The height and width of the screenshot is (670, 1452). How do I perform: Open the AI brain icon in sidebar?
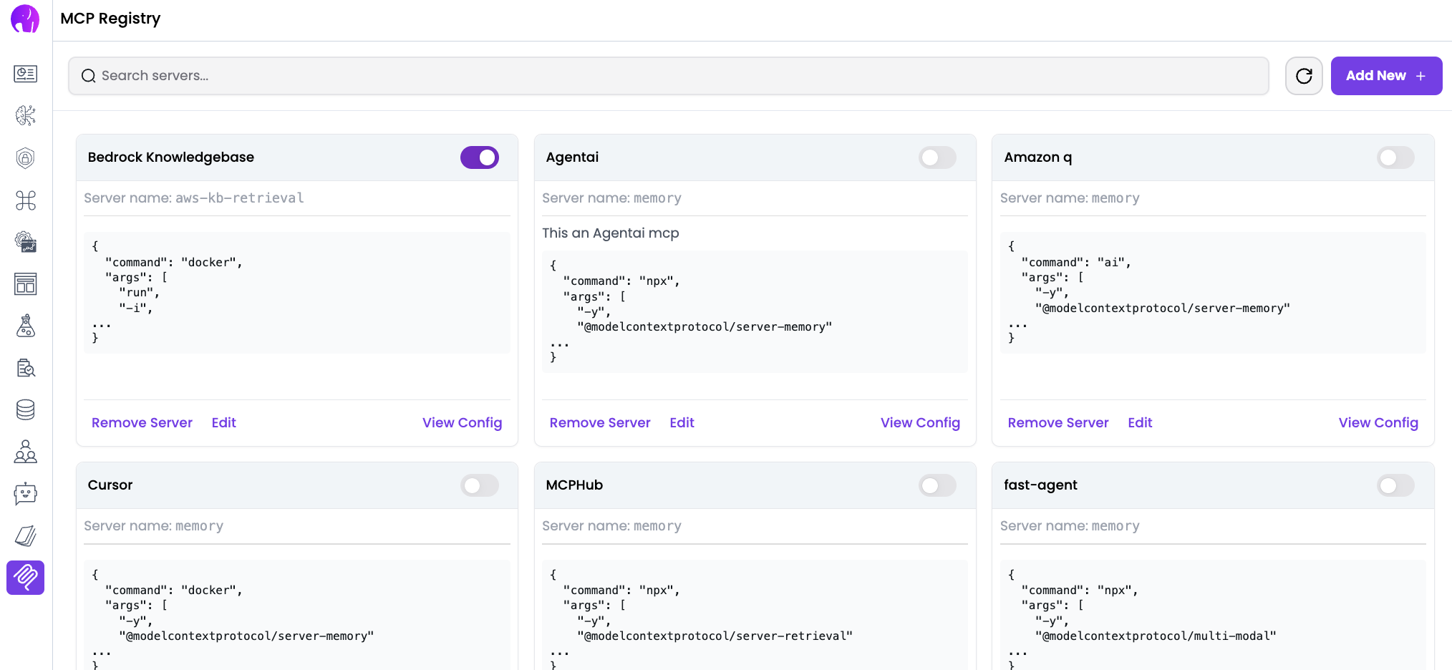pos(26,115)
